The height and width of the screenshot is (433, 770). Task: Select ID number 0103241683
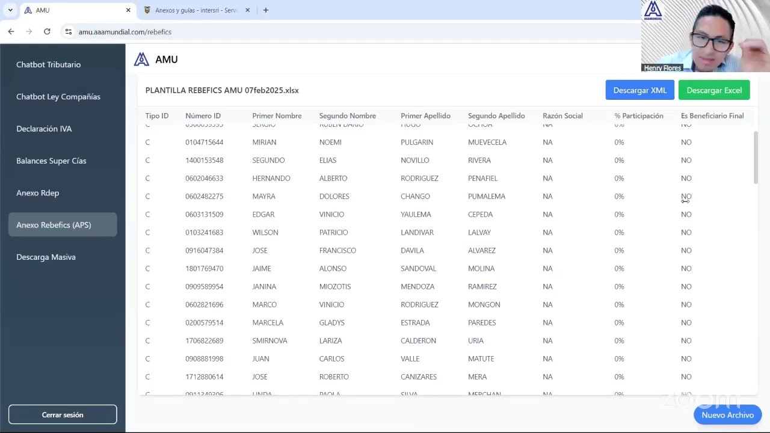point(204,232)
